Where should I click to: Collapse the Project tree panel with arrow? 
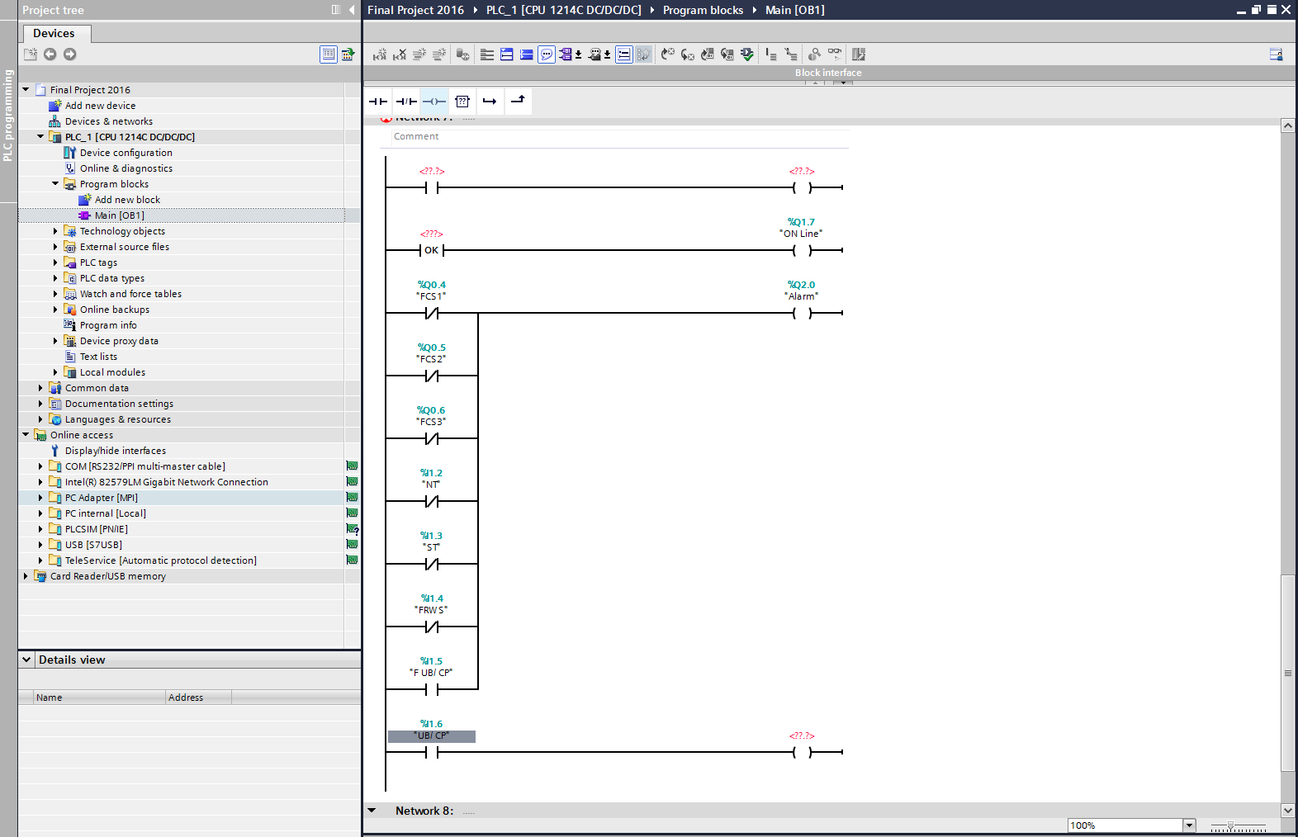pos(352,10)
